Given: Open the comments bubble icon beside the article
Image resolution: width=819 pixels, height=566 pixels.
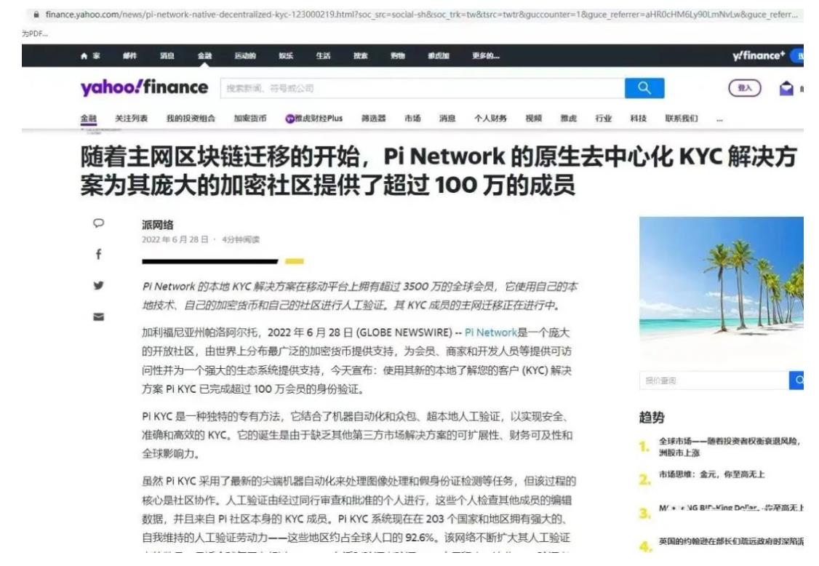Looking at the screenshot, I should pyautogui.click(x=98, y=223).
